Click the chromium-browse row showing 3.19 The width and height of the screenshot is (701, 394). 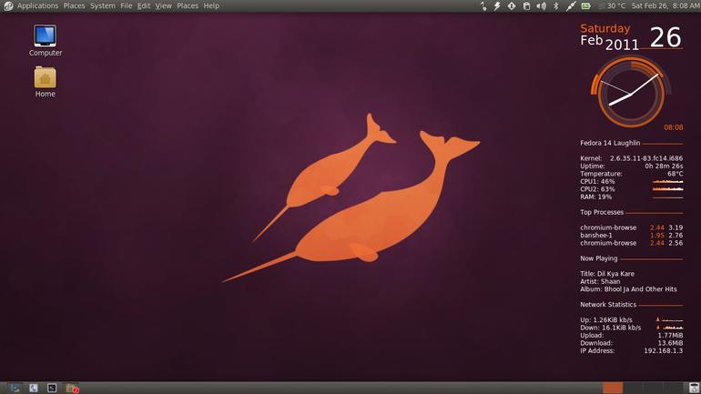[x=631, y=227]
